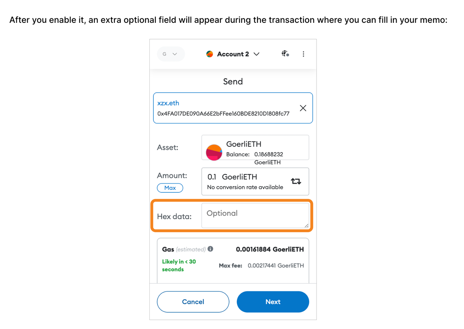Click the Account 2 avatar icon
Viewport: 464px width, 329px height.
click(x=210, y=54)
